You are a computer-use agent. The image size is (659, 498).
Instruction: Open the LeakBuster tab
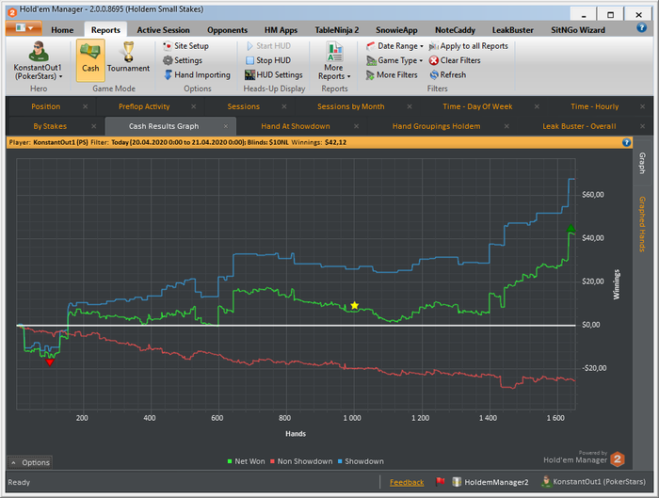click(x=513, y=30)
